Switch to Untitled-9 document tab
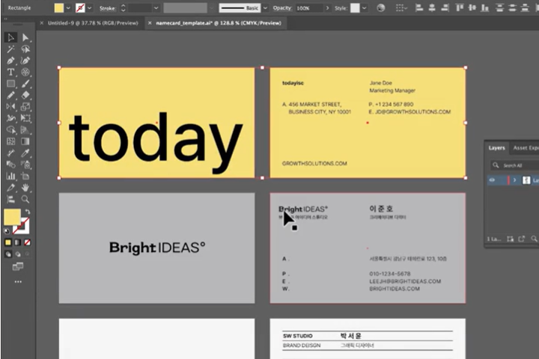This screenshot has height=359, width=539. pyautogui.click(x=93, y=23)
